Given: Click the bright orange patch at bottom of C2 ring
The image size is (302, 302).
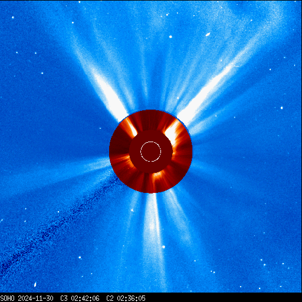Looking at the screenshot, I should tap(158, 176).
